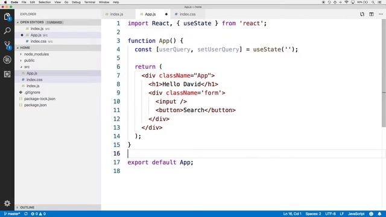Change indentation via Spaces: 2
Image resolution: width=386 pixels, height=217 pixels.
[313, 214]
